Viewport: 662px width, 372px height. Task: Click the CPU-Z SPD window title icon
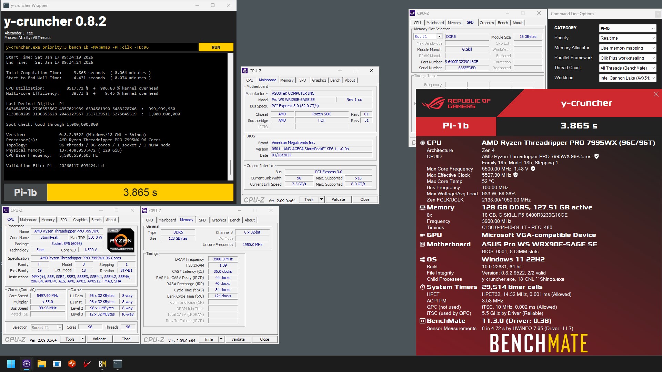412,13
